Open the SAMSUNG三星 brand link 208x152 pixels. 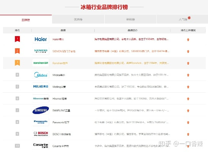(x=61, y=111)
